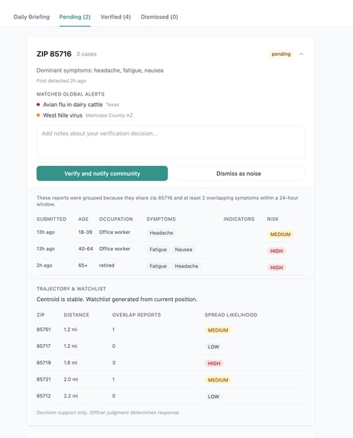Click the RISK column header
The width and height of the screenshot is (353, 438).
point(273,219)
